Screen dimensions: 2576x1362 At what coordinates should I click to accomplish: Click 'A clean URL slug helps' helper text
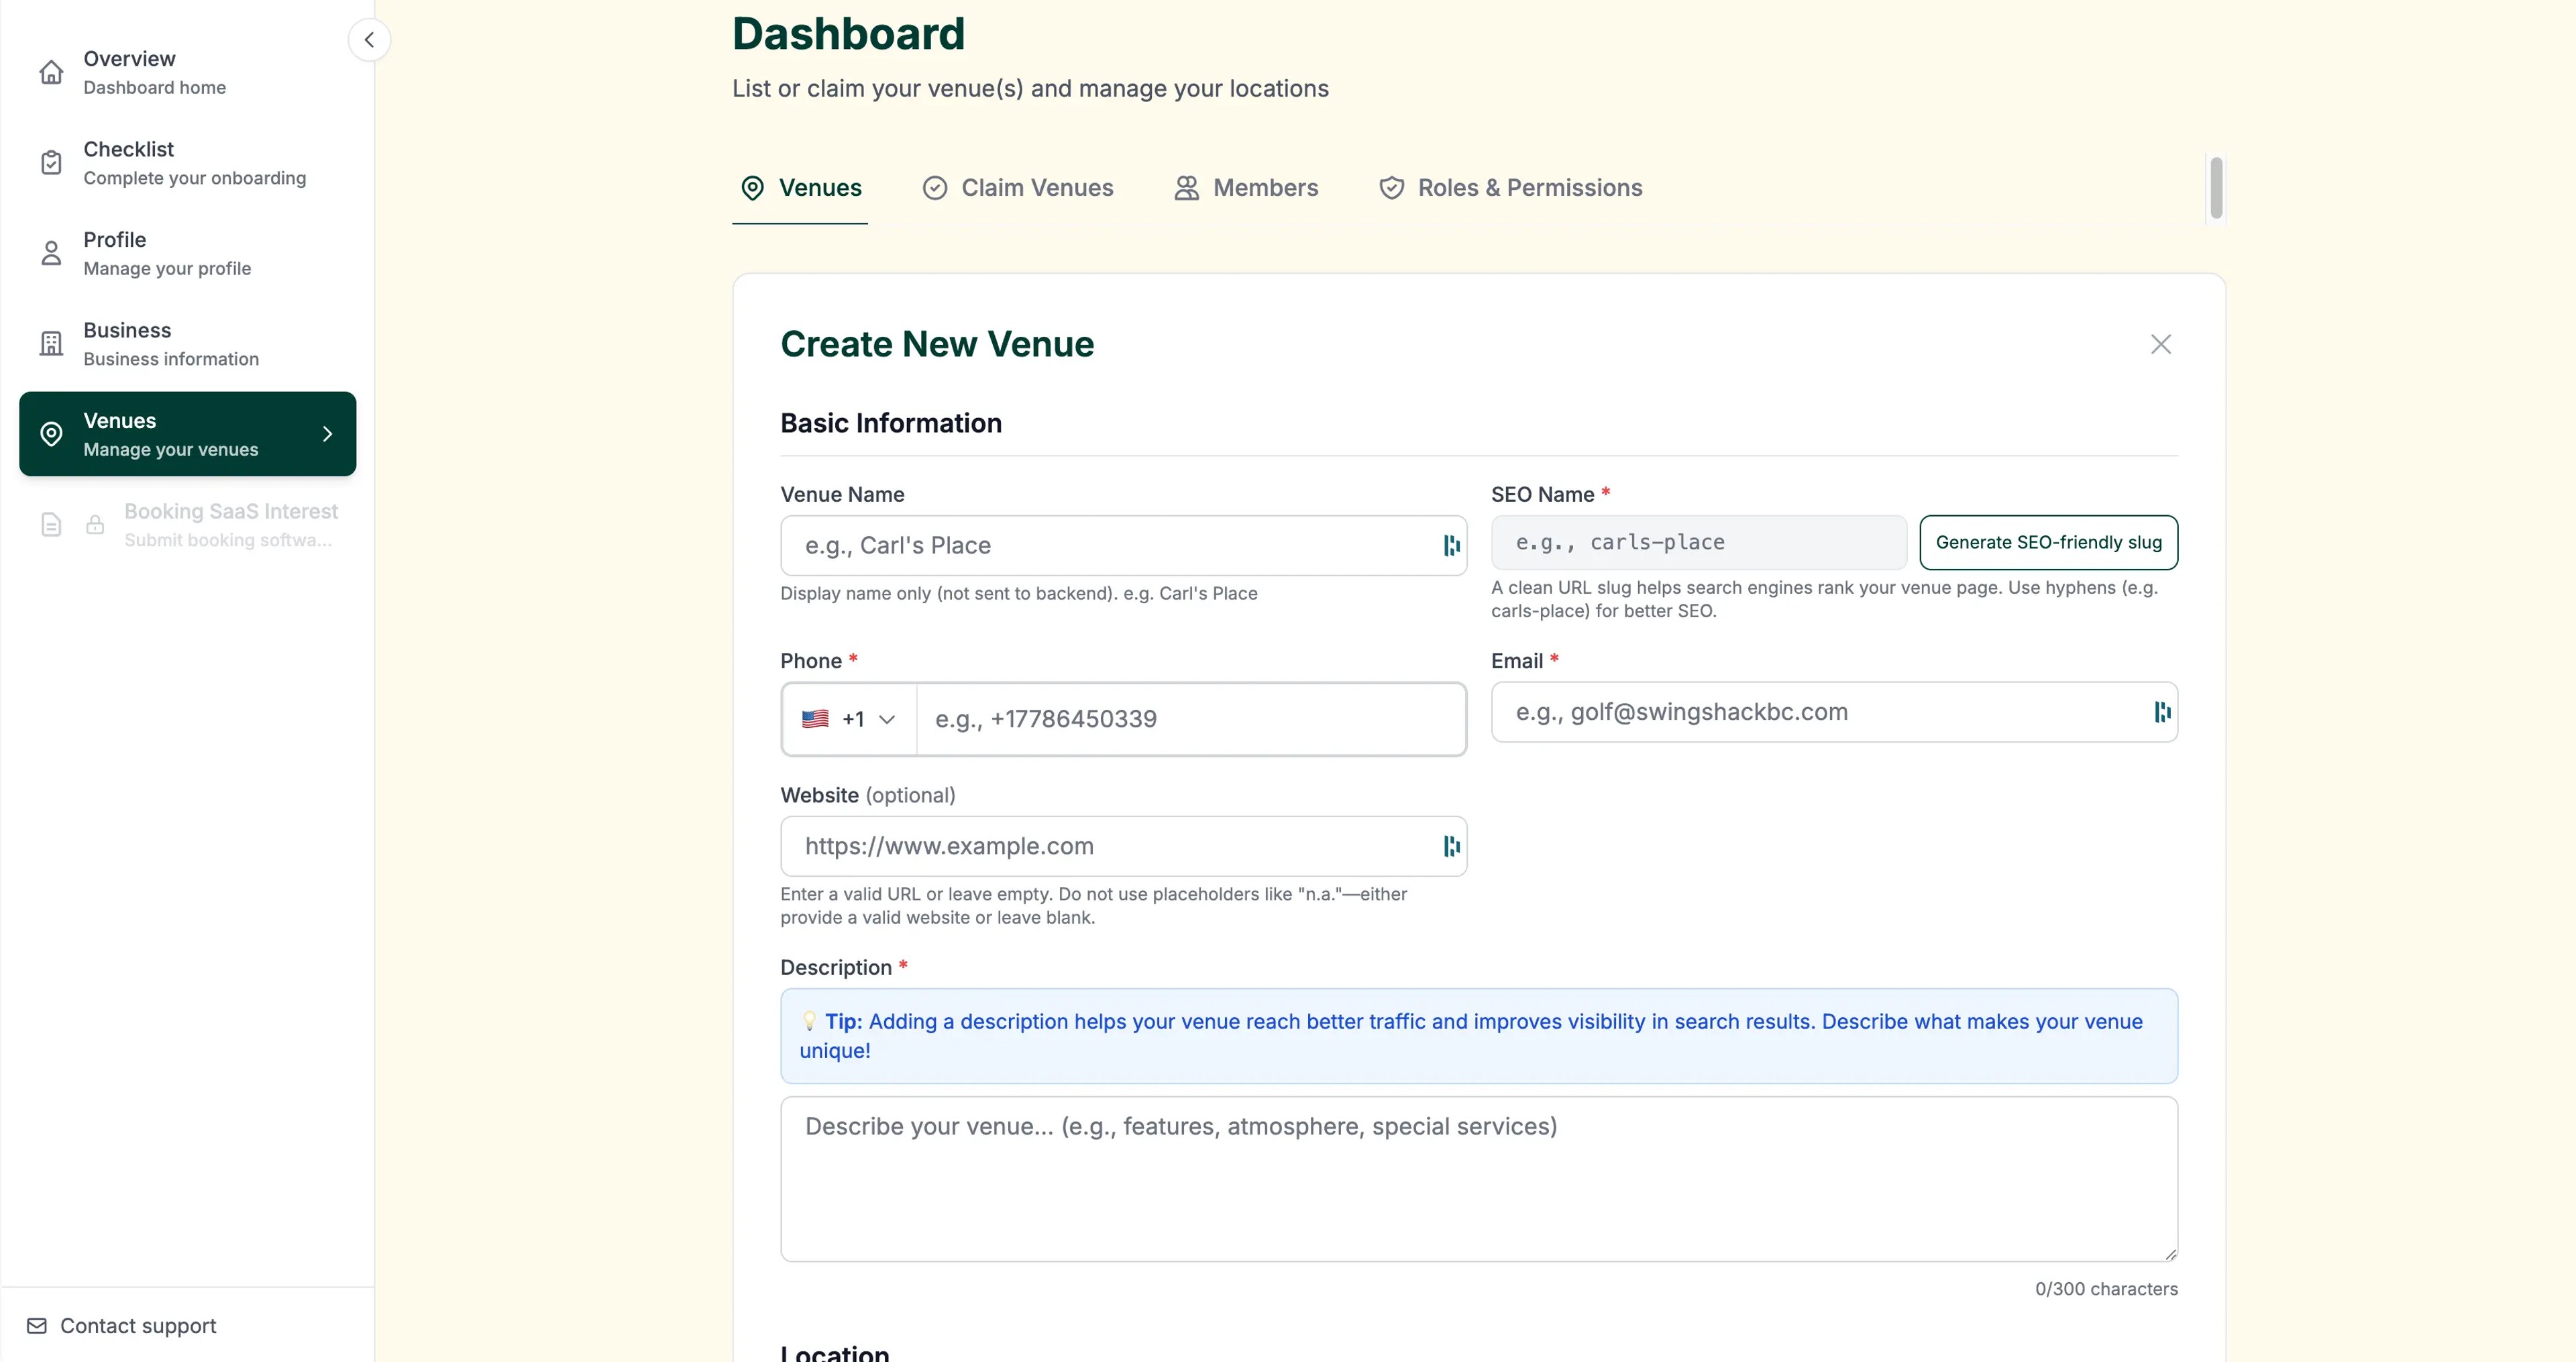(1824, 599)
